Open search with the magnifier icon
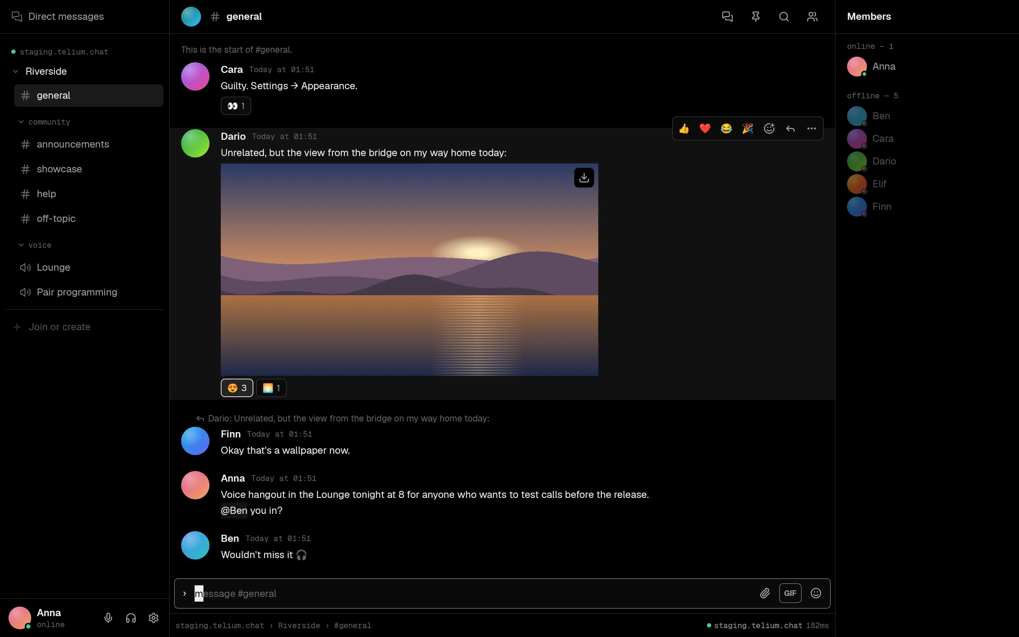The height and width of the screenshot is (637, 1019). point(784,16)
